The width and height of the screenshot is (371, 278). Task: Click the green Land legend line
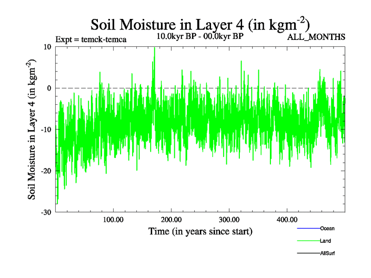point(308,241)
